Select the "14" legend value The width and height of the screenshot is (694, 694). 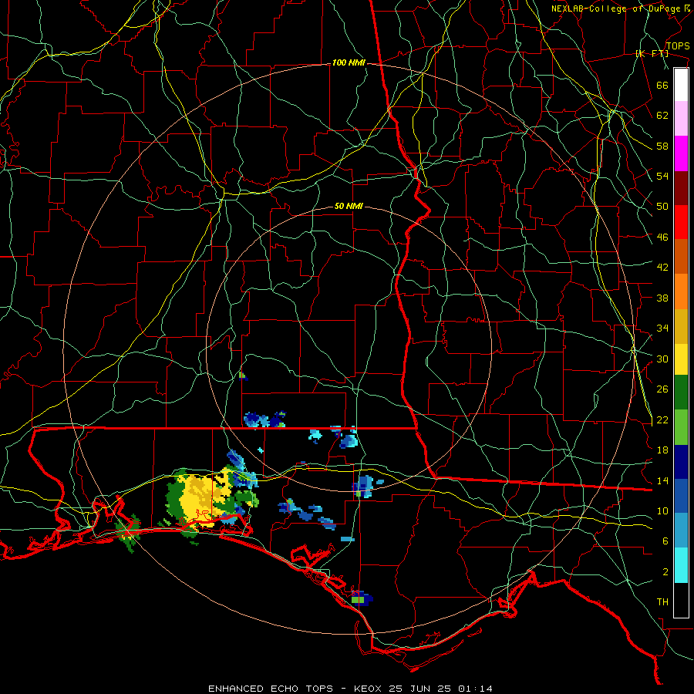(662, 480)
